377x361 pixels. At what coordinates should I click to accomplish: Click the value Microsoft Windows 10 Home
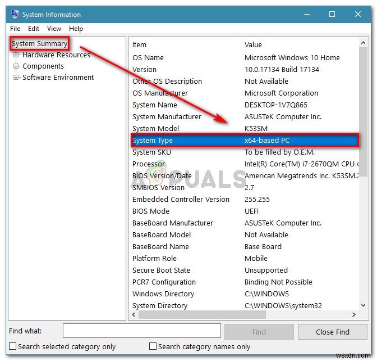[x=292, y=58]
